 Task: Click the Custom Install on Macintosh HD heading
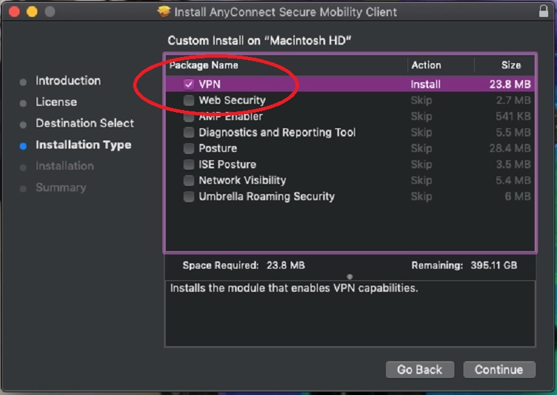[x=259, y=41]
